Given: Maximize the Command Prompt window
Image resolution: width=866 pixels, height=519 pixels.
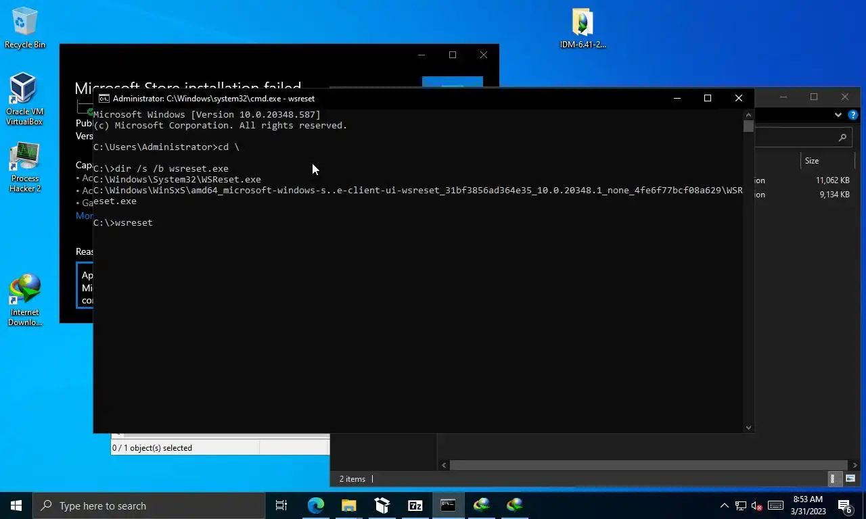Looking at the screenshot, I should 708,98.
